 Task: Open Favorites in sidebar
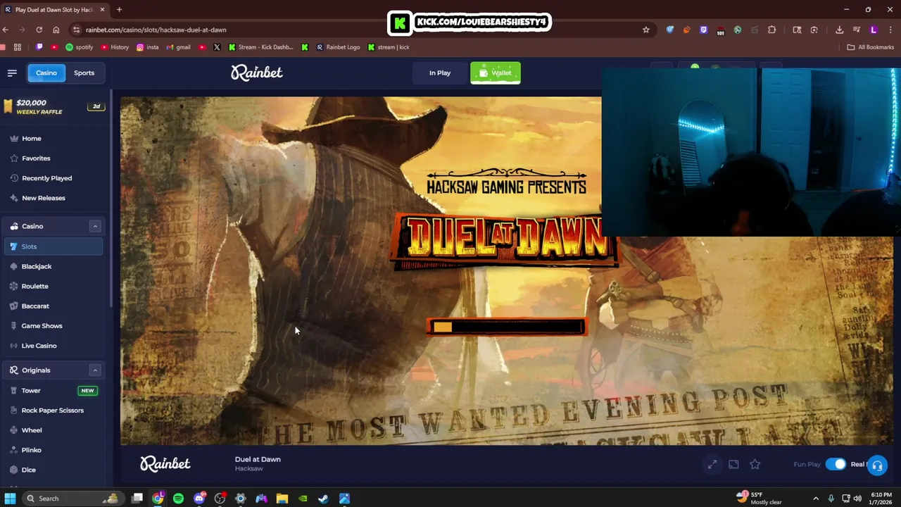tap(36, 158)
